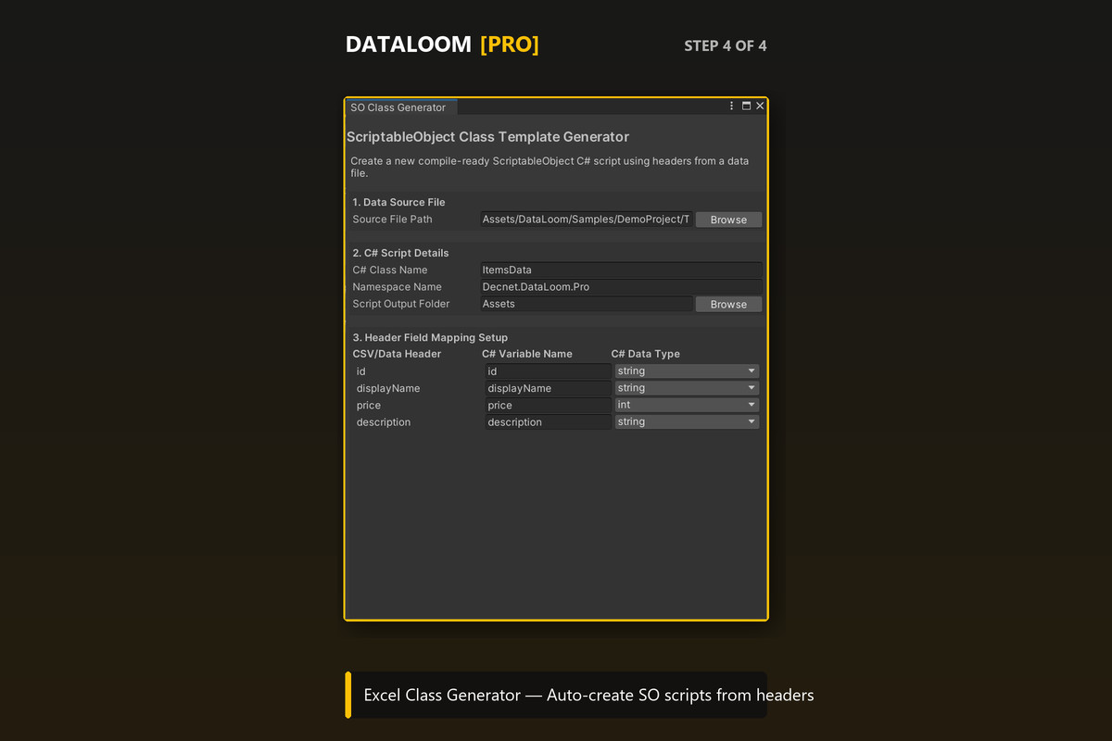The width and height of the screenshot is (1112, 741).
Task: Click the 'displayName' CSV header label
Action: [388, 388]
